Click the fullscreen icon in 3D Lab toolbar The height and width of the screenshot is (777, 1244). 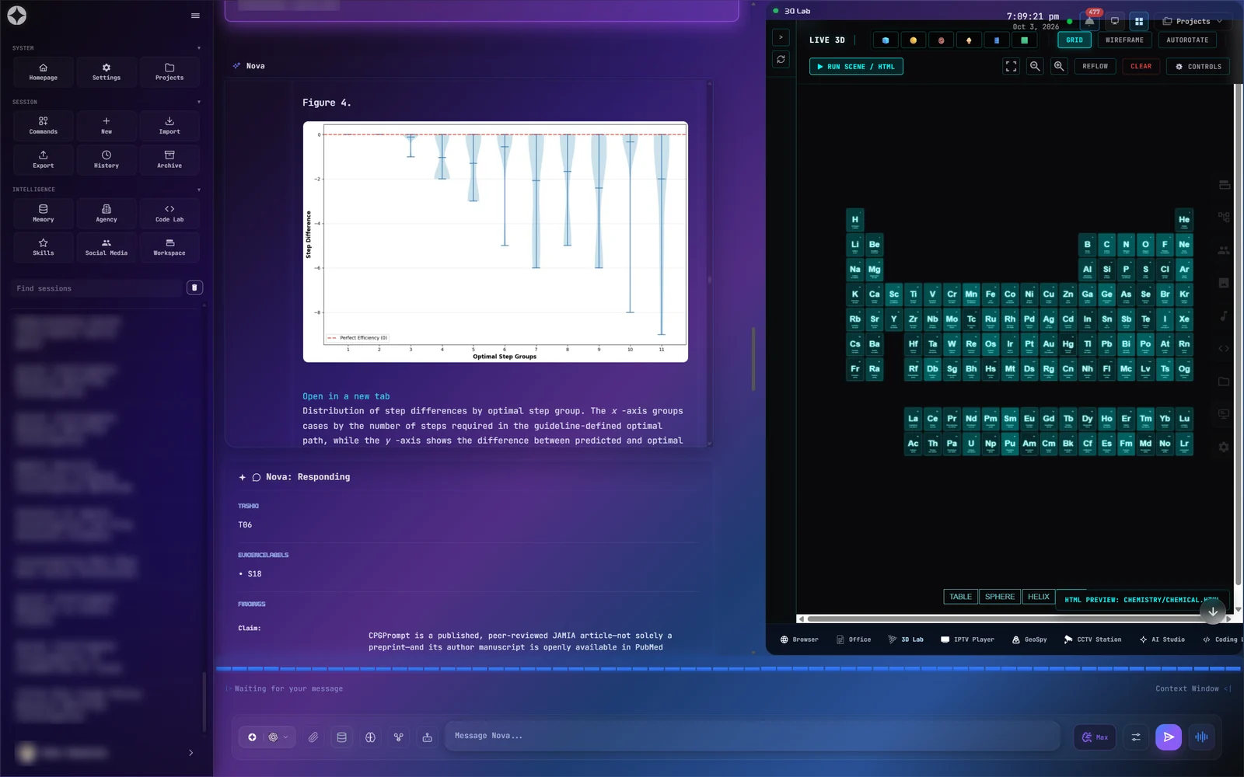point(1011,66)
